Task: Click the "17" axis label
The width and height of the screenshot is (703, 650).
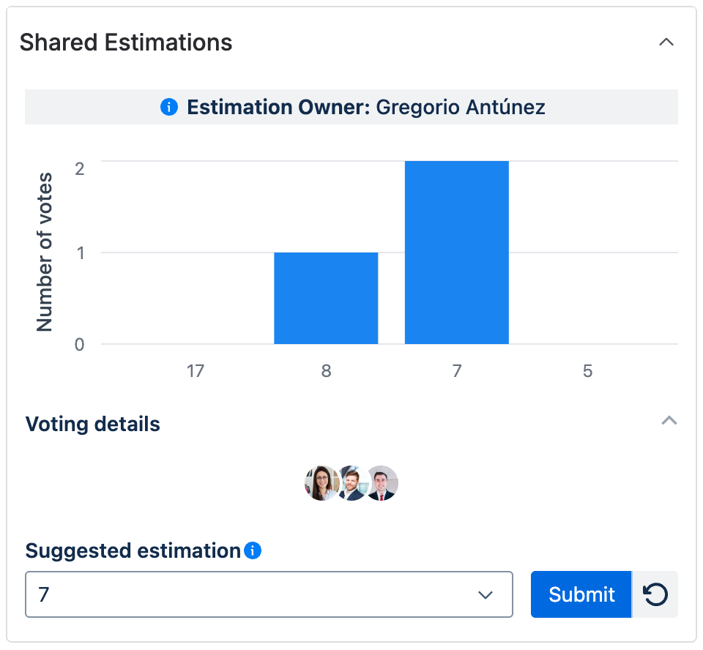Action: coord(196,371)
